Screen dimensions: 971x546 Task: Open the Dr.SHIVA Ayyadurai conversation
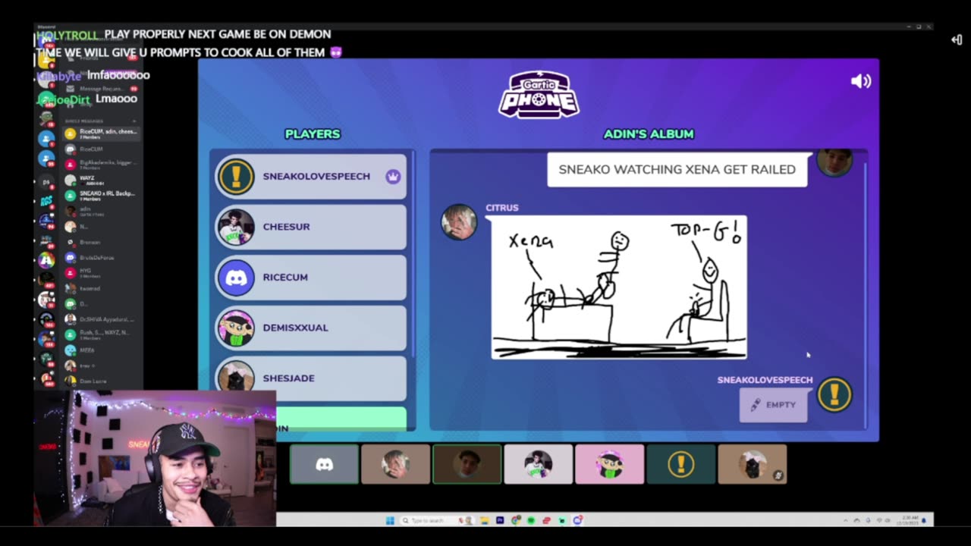pos(102,319)
